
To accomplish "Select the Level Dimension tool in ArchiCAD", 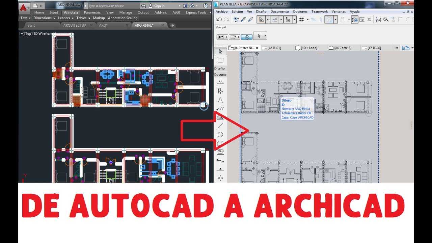I will (x=220, y=161).
